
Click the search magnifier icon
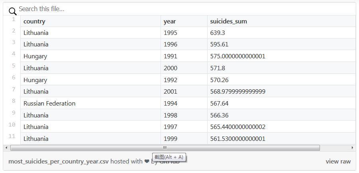tap(12, 11)
